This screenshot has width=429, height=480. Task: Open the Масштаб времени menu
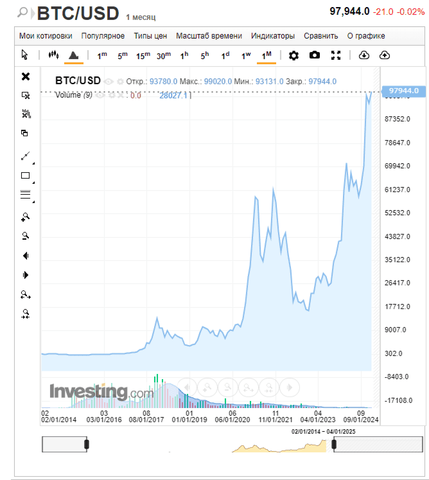point(209,36)
